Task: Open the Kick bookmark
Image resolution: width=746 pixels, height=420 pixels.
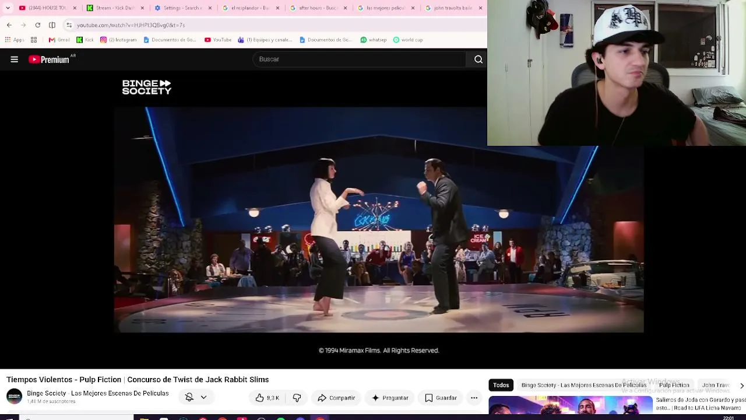Action: point(85,40)
